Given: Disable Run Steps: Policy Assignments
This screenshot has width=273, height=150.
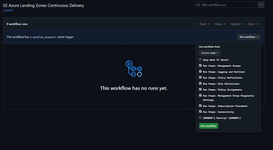Looking at the screenshot, I should pos(200,90).
